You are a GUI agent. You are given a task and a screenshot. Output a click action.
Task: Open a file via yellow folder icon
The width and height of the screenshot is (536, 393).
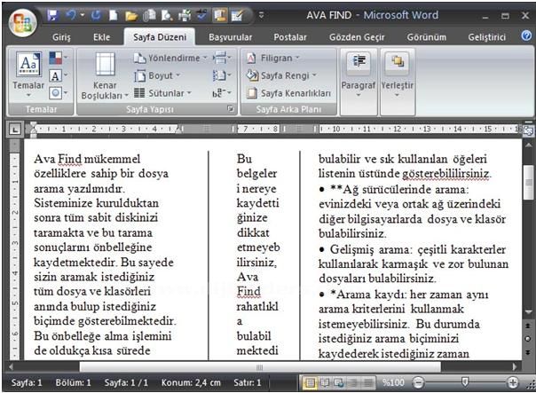(x=131, y=16)
